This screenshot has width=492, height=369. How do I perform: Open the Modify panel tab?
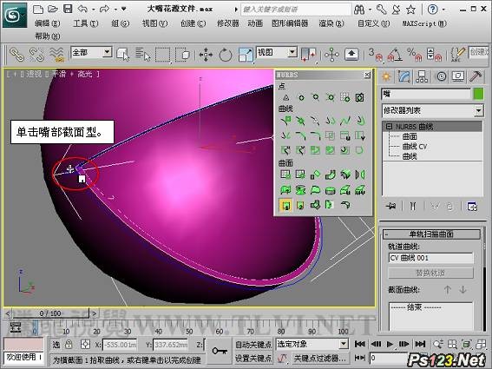click(404, 76)
